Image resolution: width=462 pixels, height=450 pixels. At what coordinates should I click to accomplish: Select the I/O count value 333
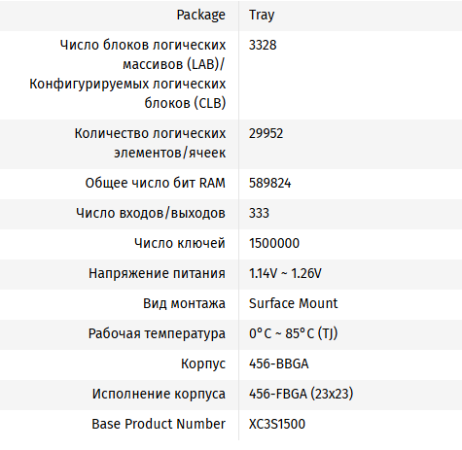point(259,213)
